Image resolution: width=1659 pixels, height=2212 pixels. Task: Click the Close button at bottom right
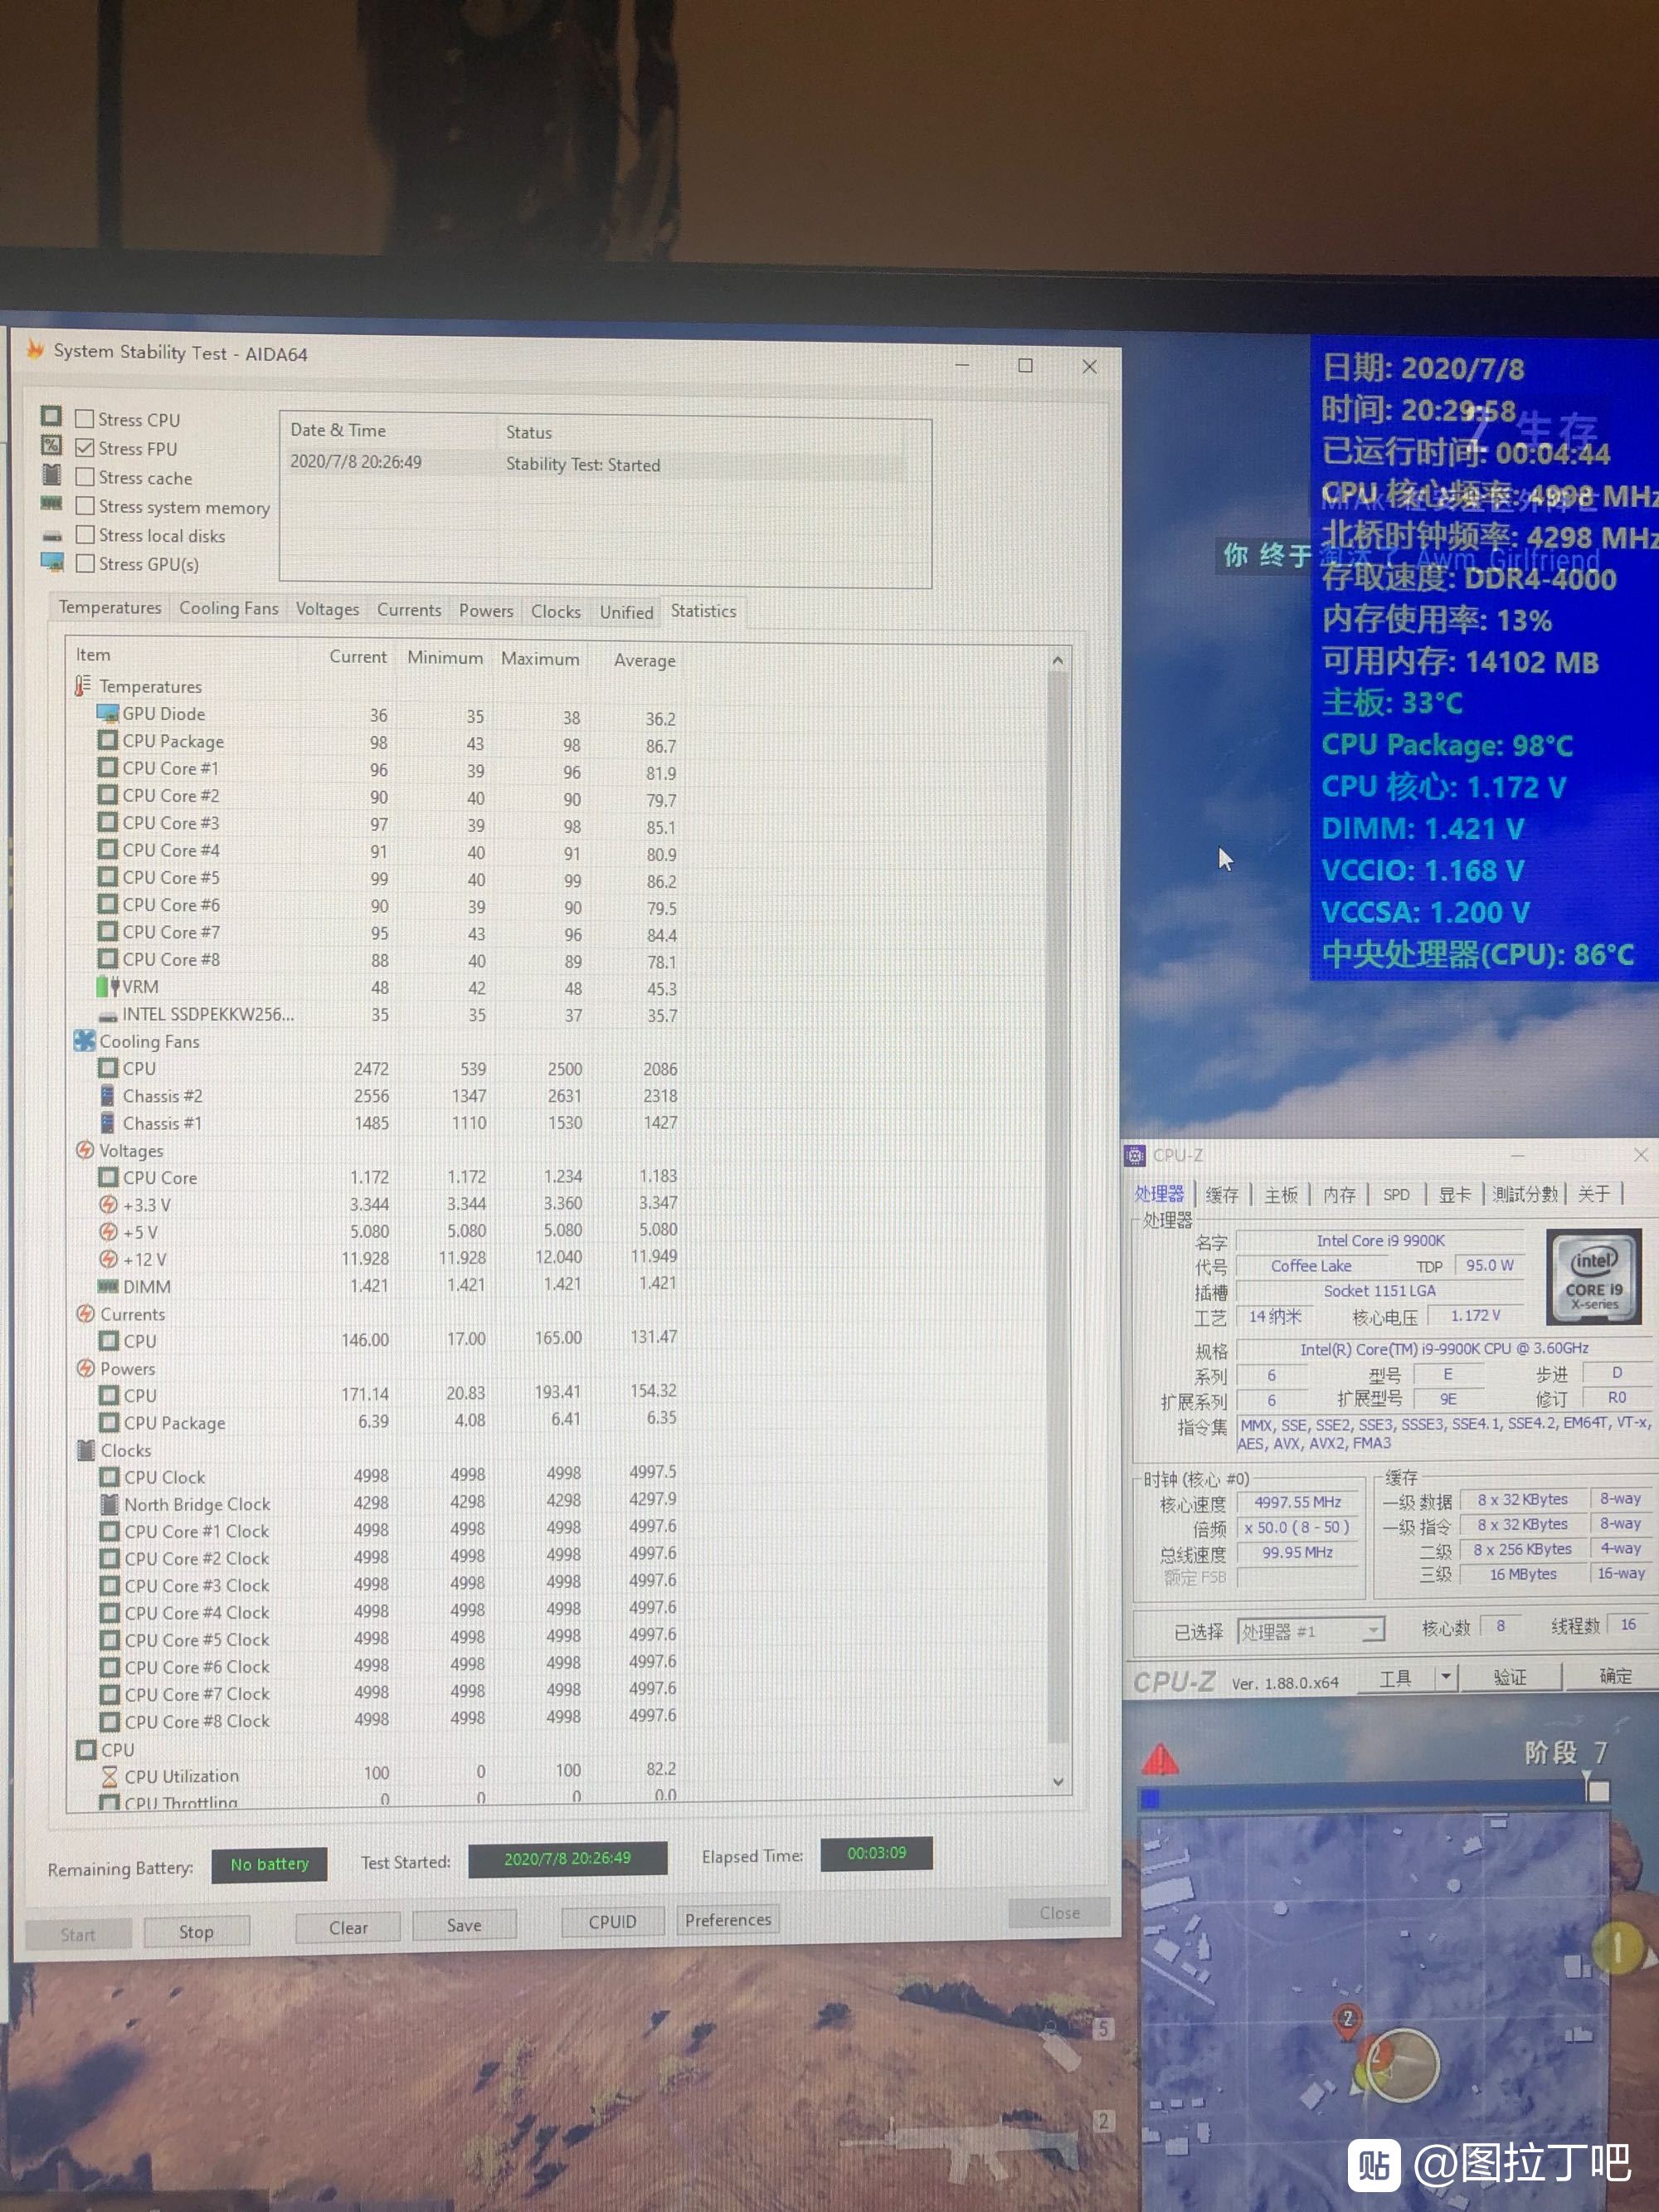[x=1059, y=1913]
